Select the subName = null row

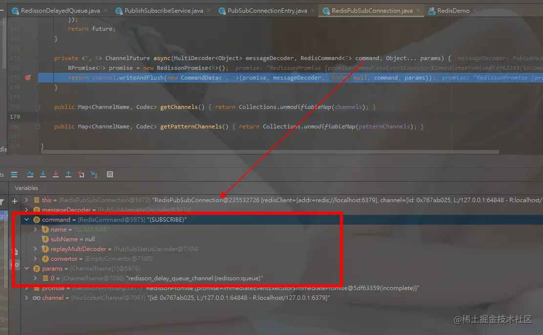(282, 239)
